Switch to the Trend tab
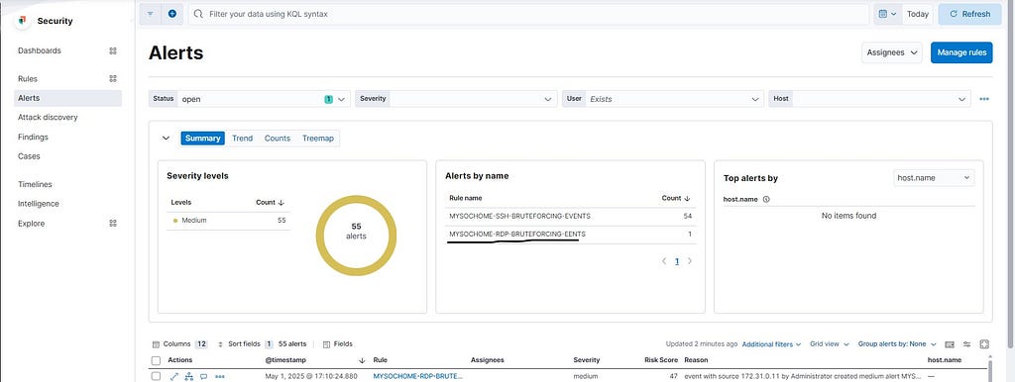Screen dimensions: 1015x382 pyautogui.click(x=242, y=139)
